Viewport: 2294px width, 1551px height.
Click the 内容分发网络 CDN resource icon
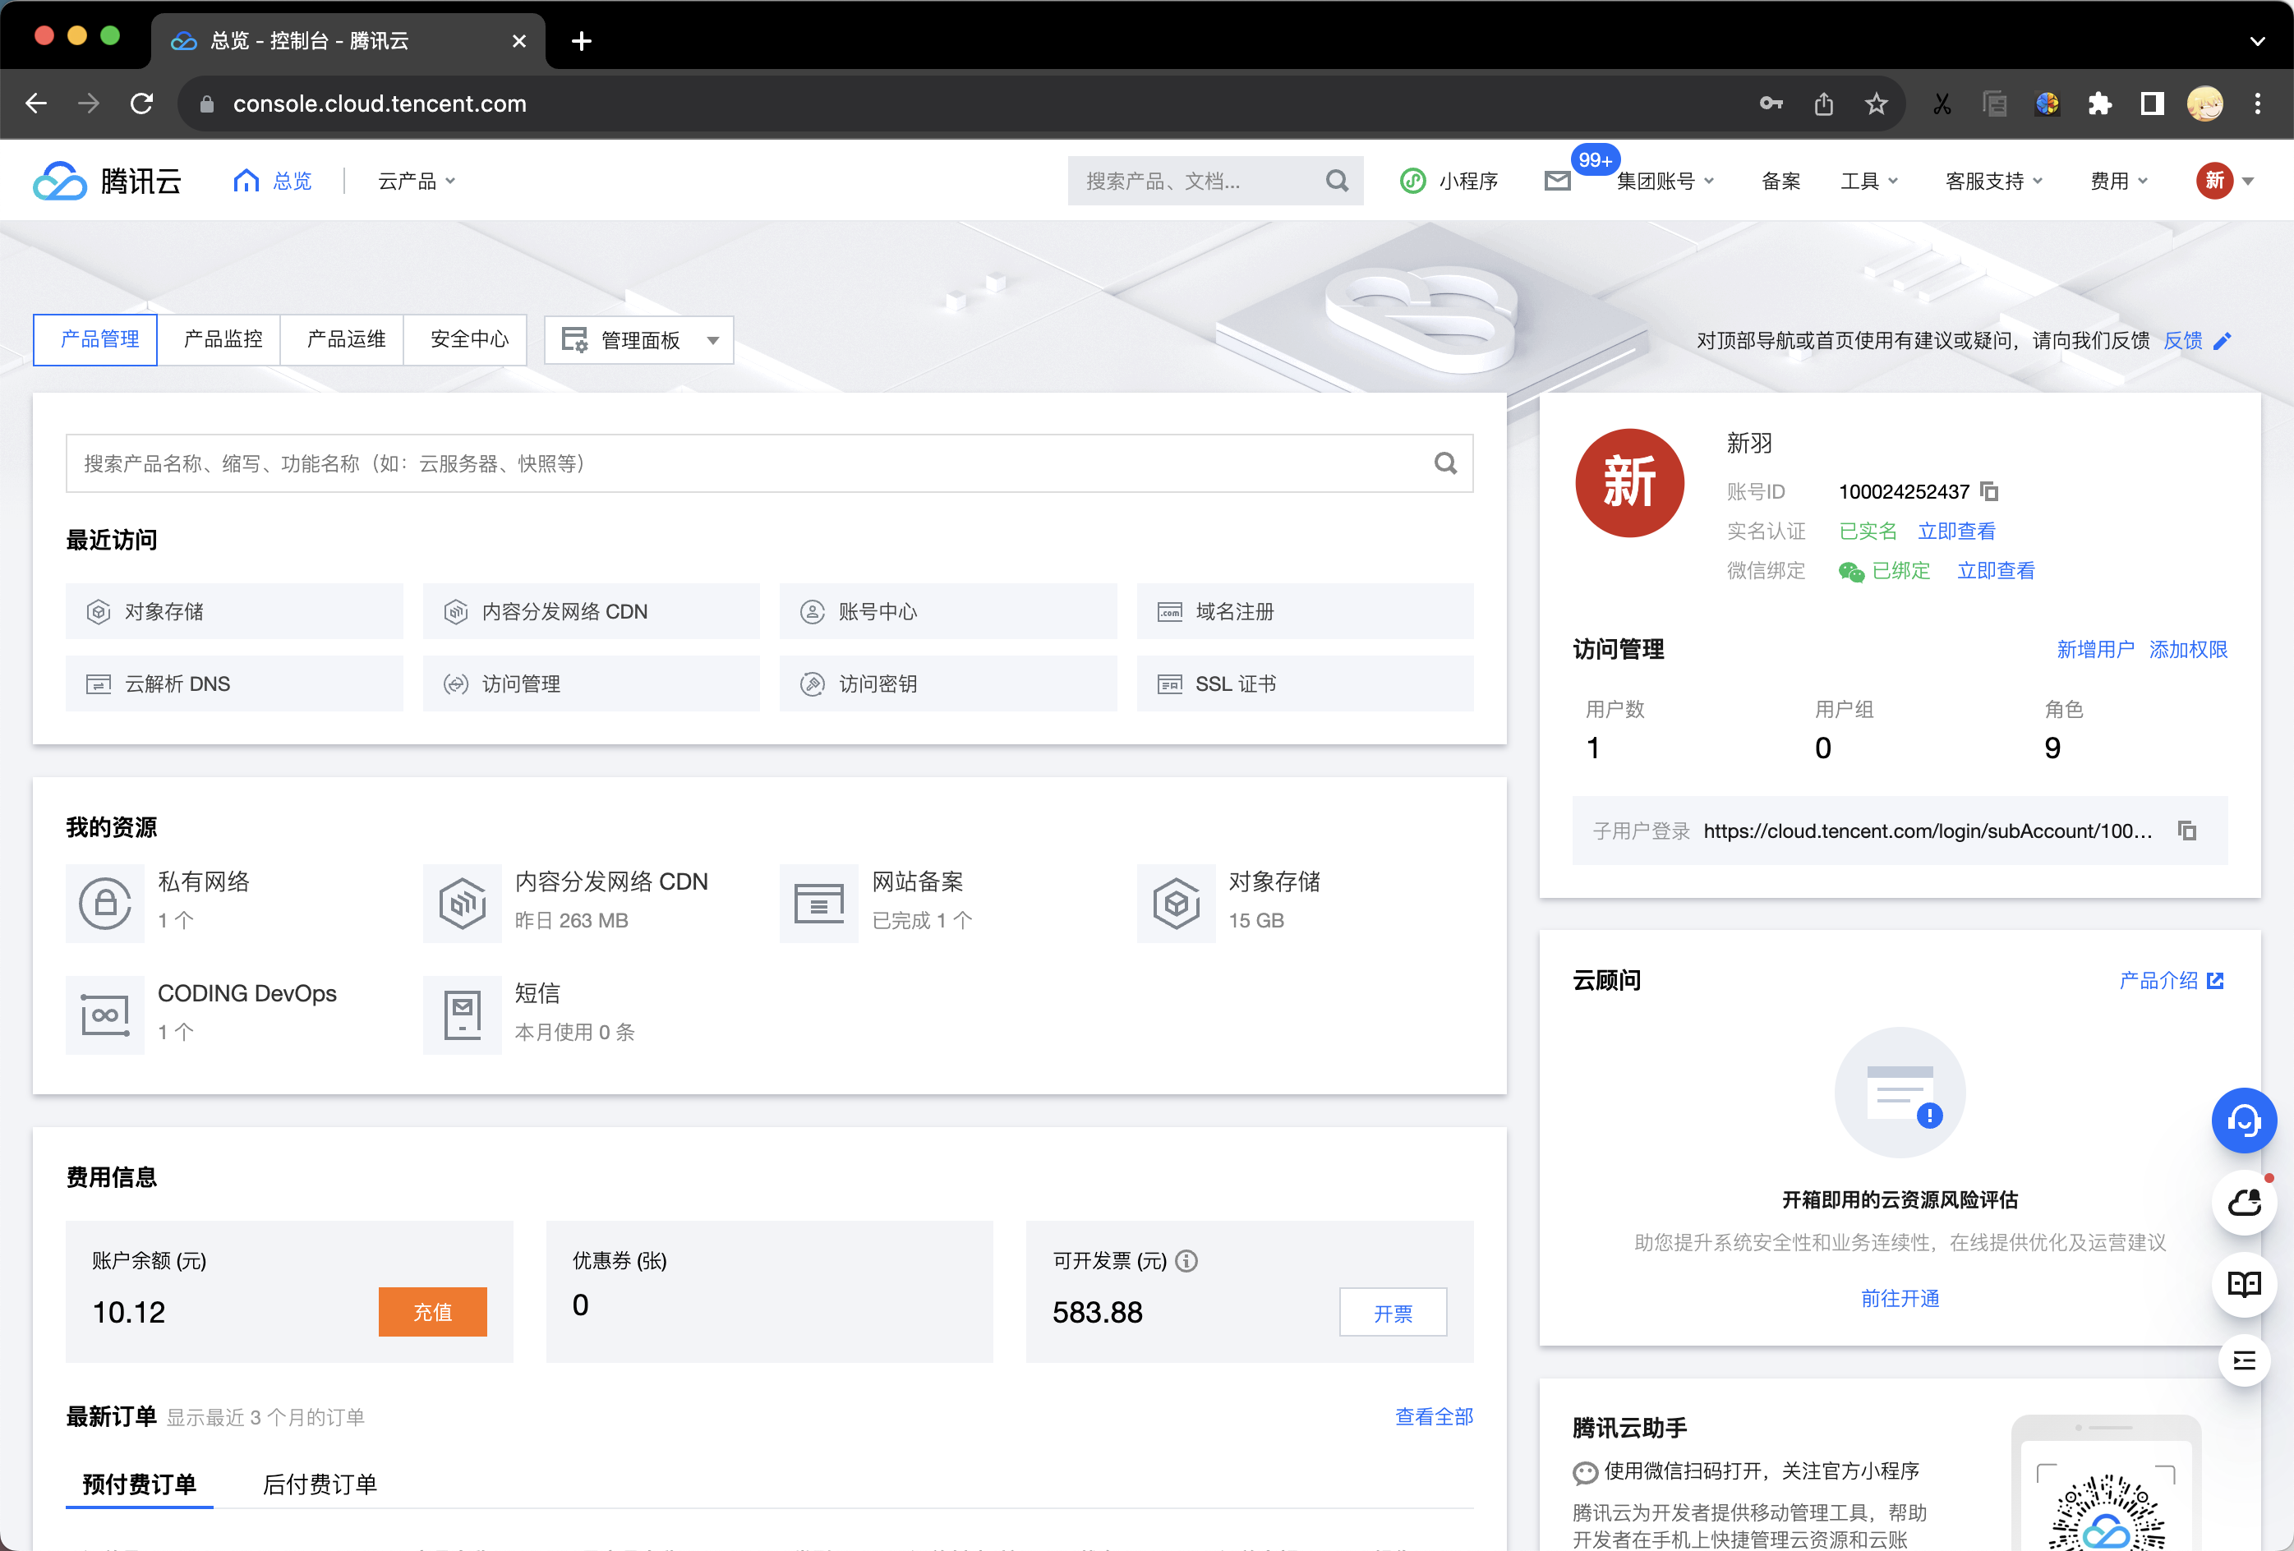pos(462,903)
